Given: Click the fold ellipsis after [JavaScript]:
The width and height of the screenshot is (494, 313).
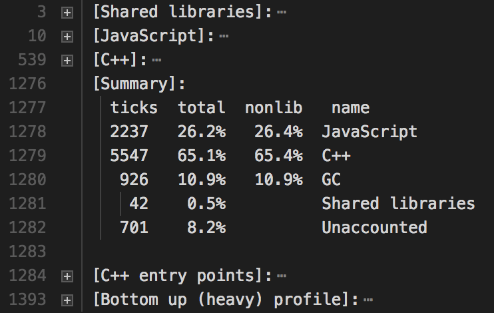Looking at the screenshot, I should pos(224,36).
